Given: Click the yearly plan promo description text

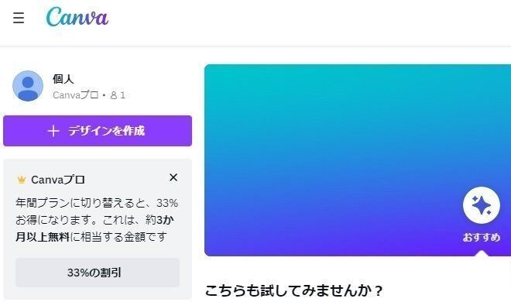Looking at the screenshot, I should pos(97,220).
